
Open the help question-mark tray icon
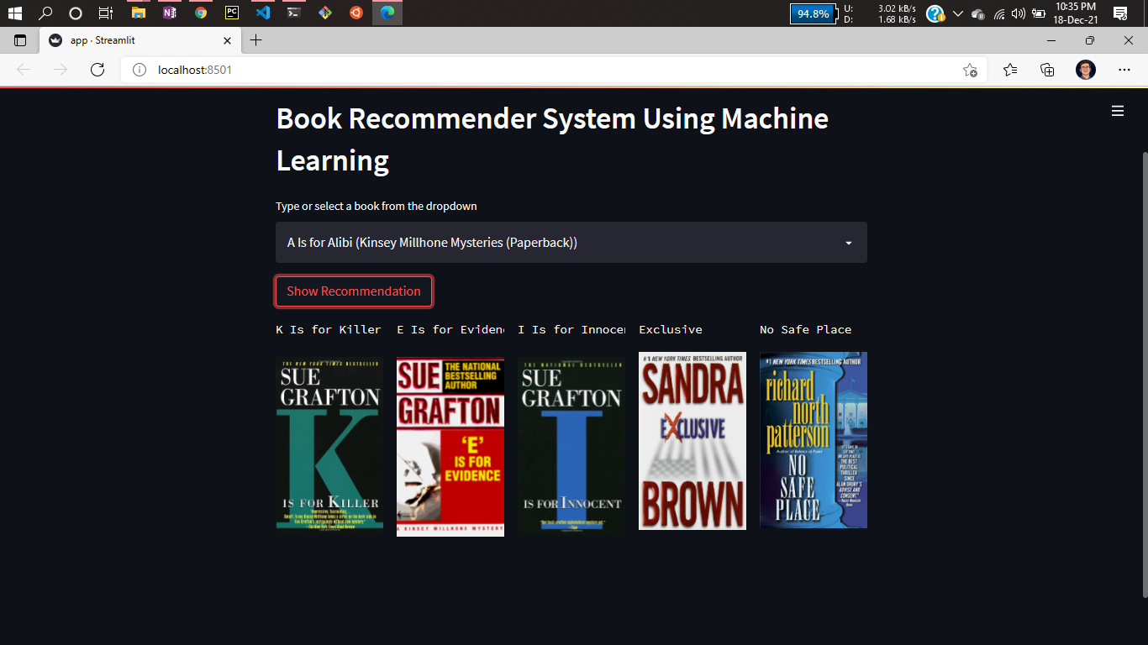(x=935, y=13)
